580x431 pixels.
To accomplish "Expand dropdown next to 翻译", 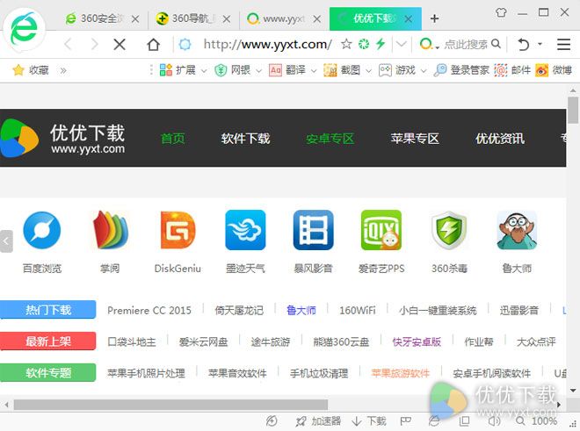I will pyautogui.click(x=314, y=70).
